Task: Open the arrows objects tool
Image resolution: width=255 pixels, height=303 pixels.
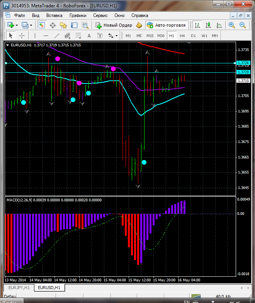Action: 111,36
